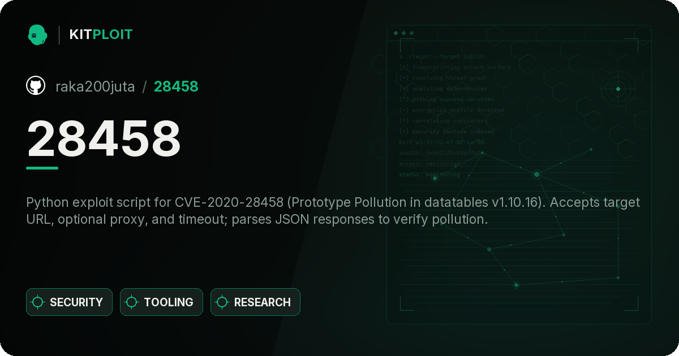
Task: Click the KITPLOIT brand name
Action: tap(101, 34)
